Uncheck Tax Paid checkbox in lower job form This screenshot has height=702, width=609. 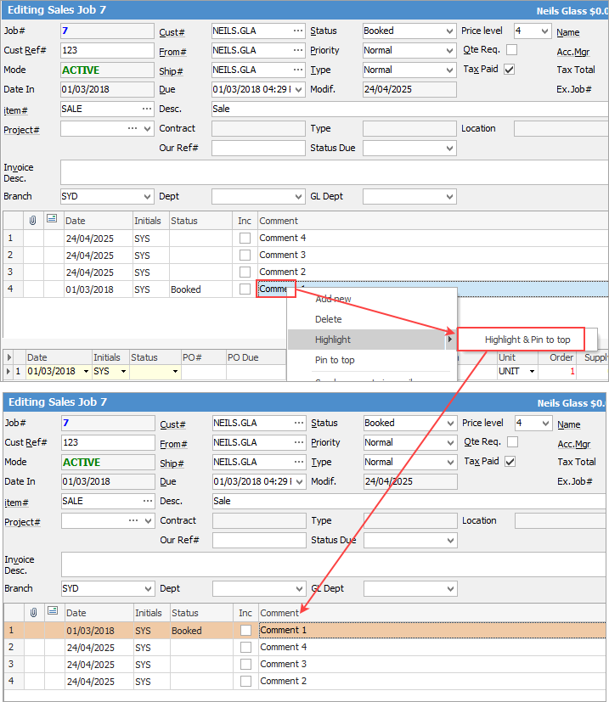click(510, 462)
